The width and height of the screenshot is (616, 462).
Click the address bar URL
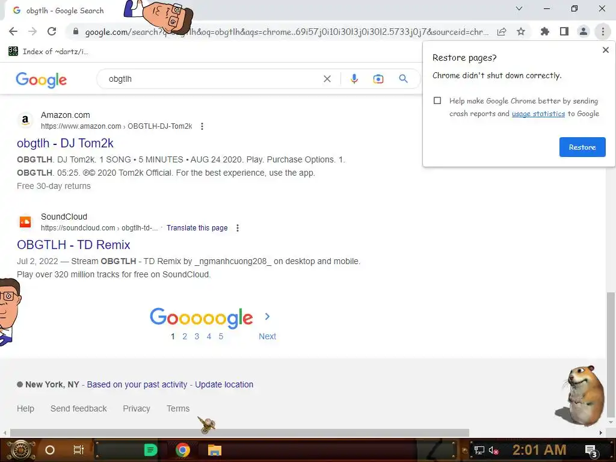coord(287,32)
